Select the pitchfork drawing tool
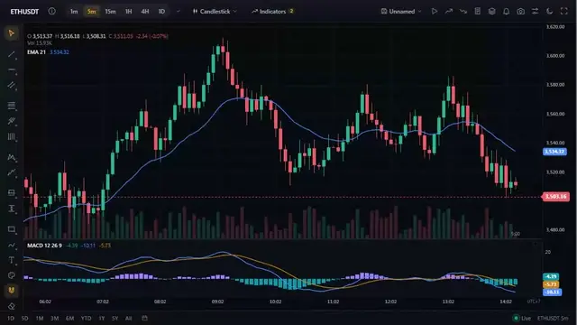577x325 pixels. [12, 121]
